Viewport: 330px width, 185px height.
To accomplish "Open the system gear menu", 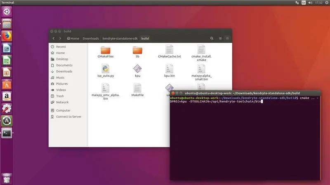I will tap(327, 2).
